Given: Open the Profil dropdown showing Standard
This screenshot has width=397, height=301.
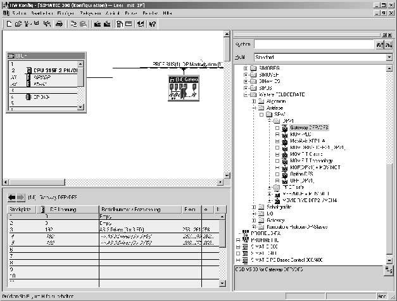Looking at the screenshot, I should (389, 57).
